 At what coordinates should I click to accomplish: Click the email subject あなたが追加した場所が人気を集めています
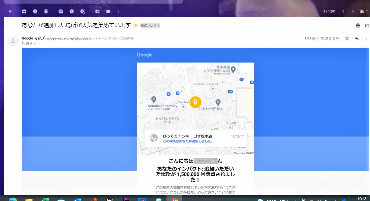[x=76, y=25]
